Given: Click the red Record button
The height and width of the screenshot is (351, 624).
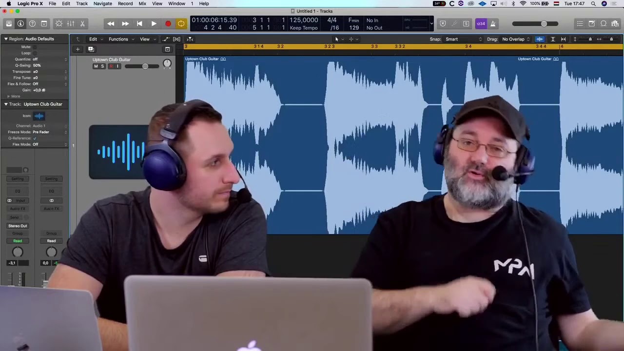Looking at the screenshot, I should [168, 23].
